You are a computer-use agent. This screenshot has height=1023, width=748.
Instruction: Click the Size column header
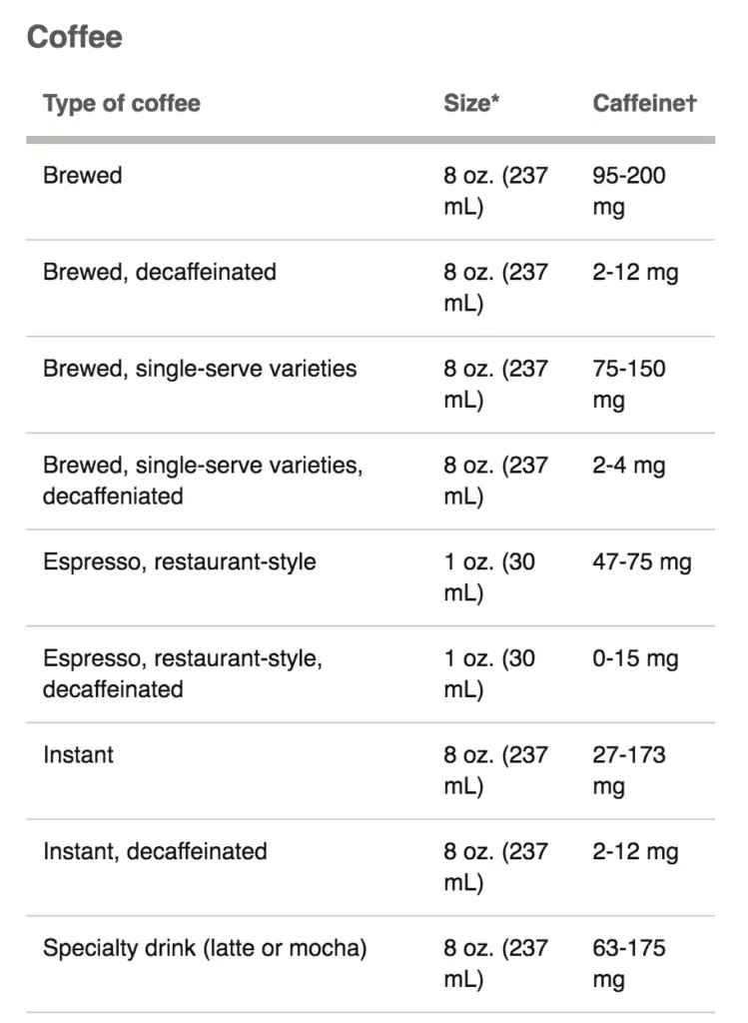click(470, 103)
